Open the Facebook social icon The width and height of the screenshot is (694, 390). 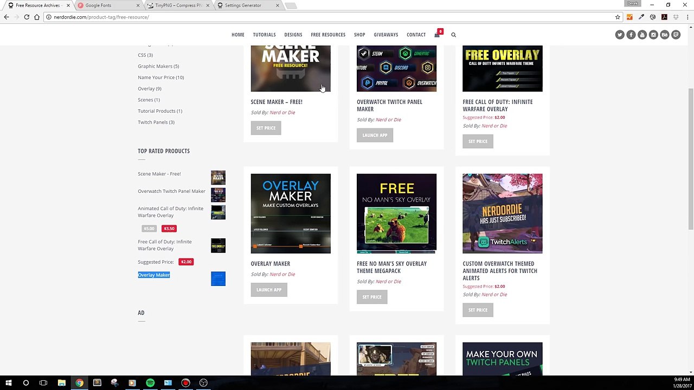631,35
